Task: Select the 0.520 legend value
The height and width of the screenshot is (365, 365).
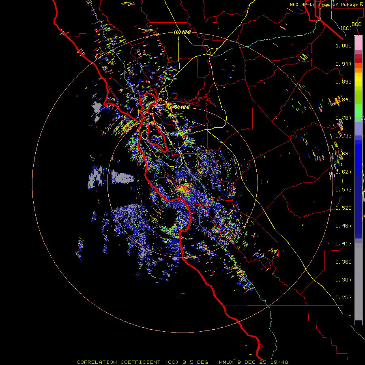Action: click(x=344, y=208)
